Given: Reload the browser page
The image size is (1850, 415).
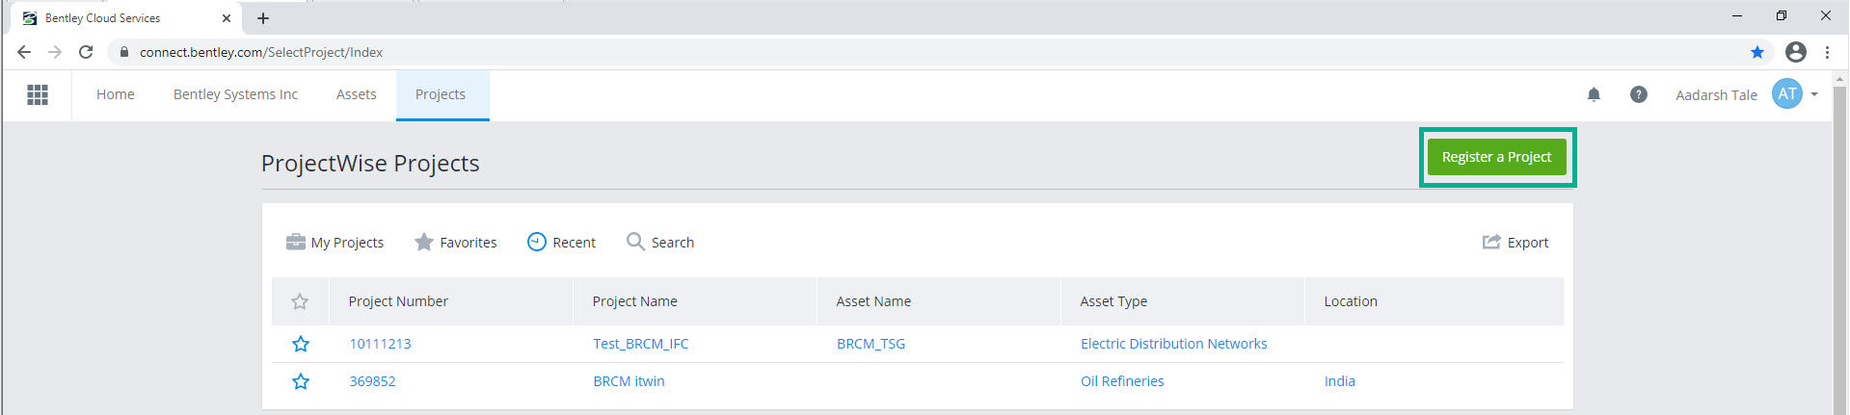Looking at the screenshot, I should [86, 52].
